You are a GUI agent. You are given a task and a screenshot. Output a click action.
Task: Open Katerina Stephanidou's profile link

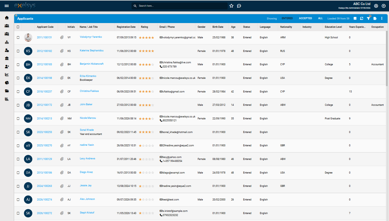tap(92, 51)
